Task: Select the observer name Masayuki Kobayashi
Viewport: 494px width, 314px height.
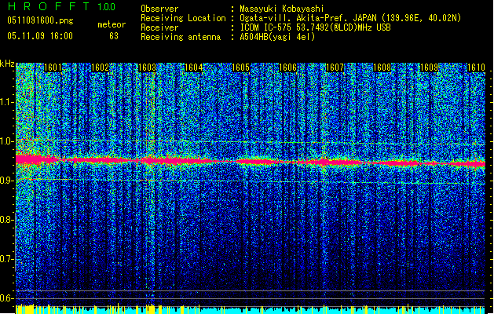Action: (282, 9)
